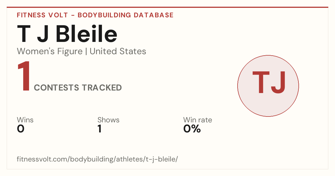
Task: Select the Shows label
Action: click(x=108, y=120)
